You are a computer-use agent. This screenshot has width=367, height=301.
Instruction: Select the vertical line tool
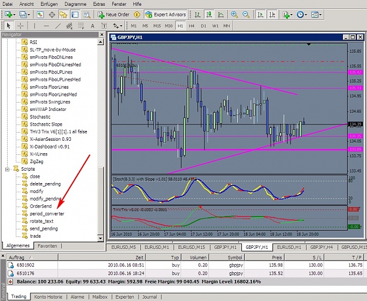[x=35, y=26]
